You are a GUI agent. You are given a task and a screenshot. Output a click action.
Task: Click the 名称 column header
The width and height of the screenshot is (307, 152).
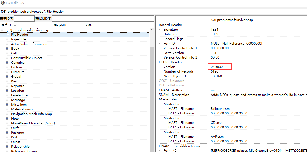[89, 25]
